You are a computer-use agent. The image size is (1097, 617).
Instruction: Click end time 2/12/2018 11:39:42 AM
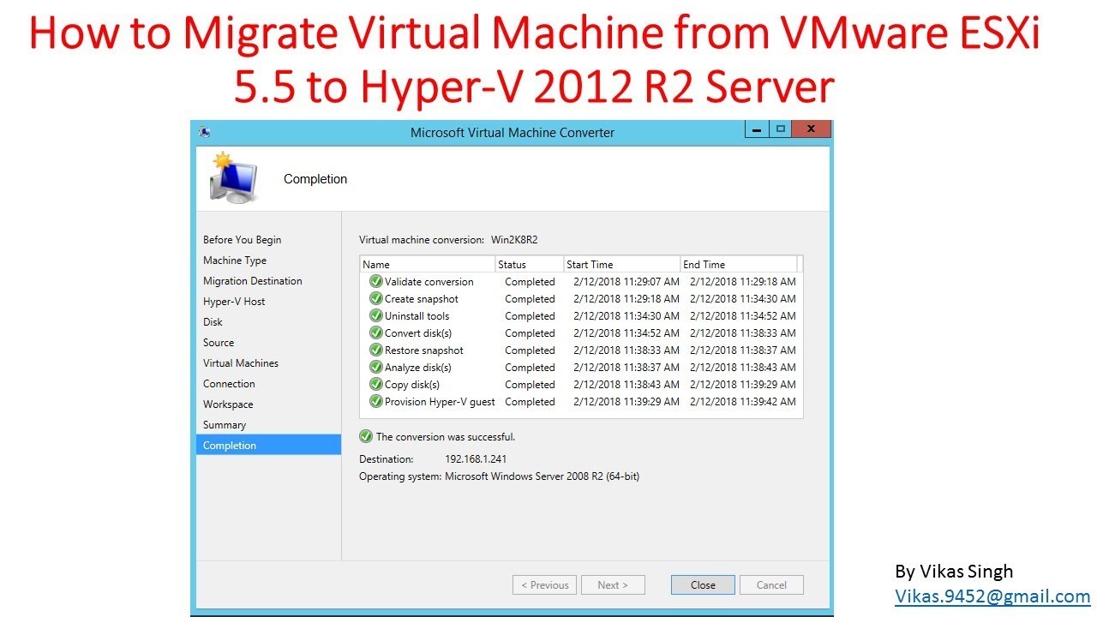pos(742,402)
